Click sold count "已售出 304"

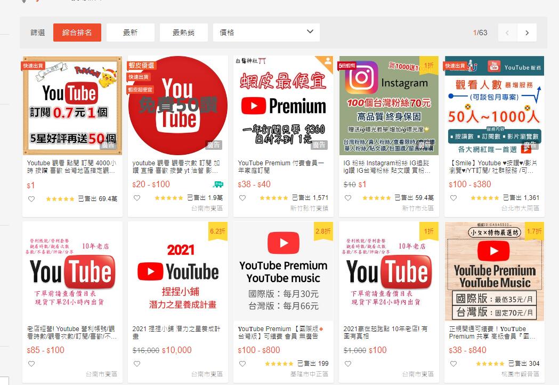tap(524, 364)
